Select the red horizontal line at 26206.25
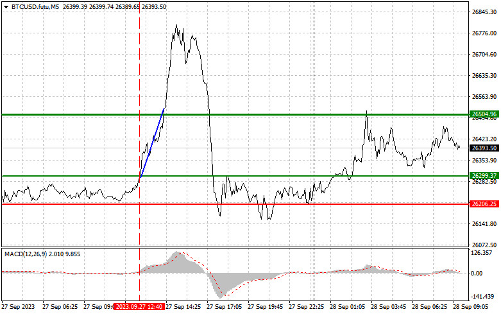 235,204
